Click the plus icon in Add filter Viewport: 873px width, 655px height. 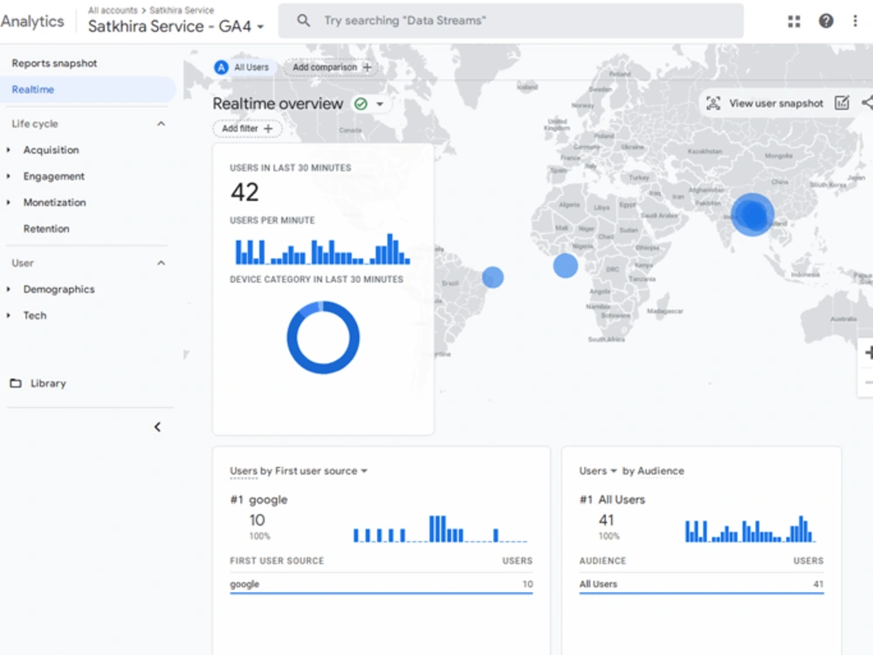tap(268, 128)
